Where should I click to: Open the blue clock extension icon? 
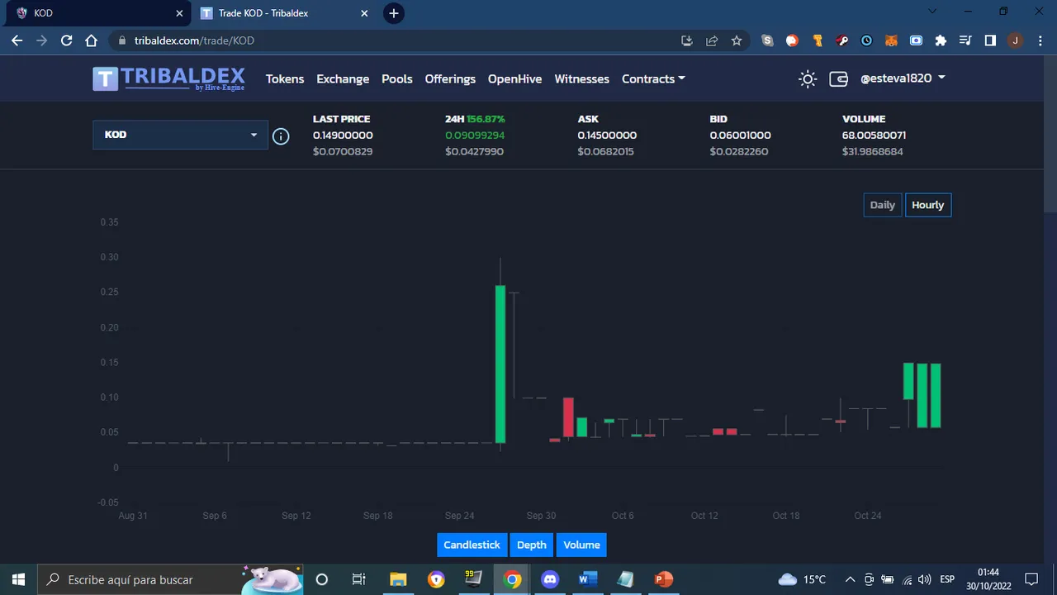866,40
